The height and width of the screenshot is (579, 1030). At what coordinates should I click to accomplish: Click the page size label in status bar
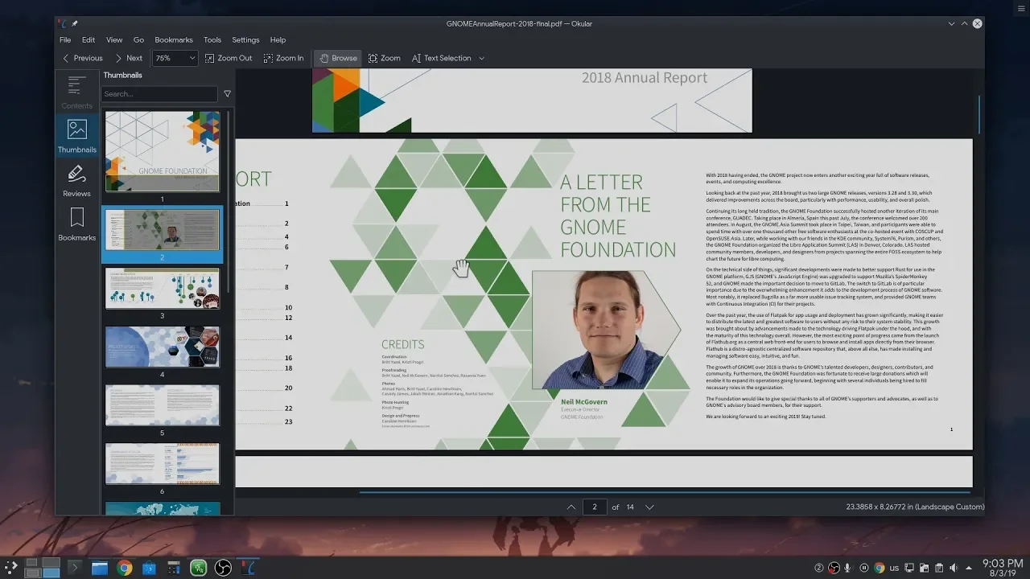(915, 507)
